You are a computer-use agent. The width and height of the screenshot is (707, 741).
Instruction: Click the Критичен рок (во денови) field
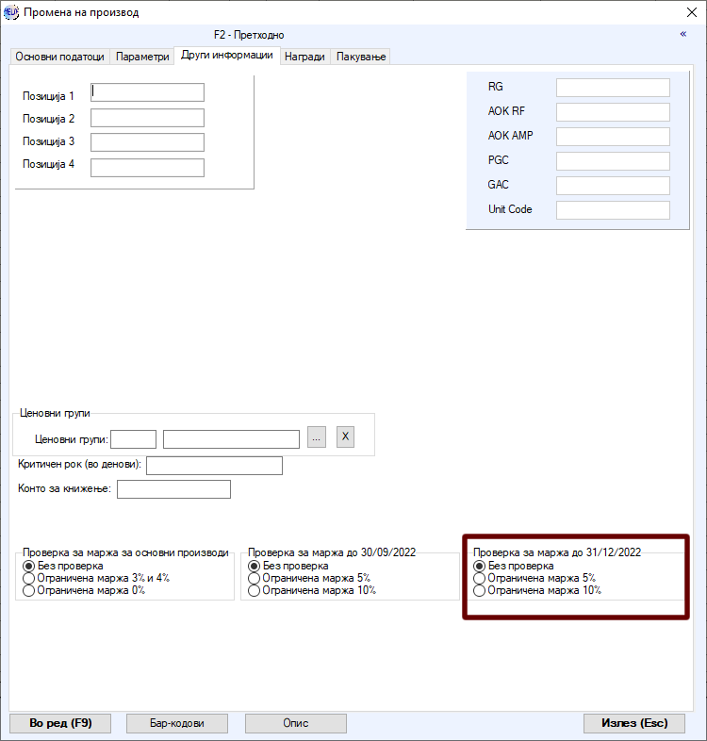(x=215, y=466)
